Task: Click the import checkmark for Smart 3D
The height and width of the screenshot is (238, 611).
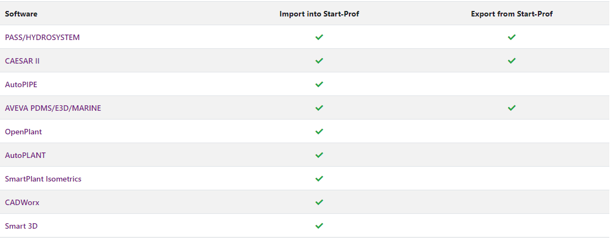Action: (x=319, y=225)
